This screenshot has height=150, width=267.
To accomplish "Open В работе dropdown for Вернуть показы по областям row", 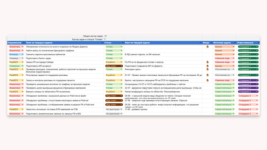I will point(114,92).
